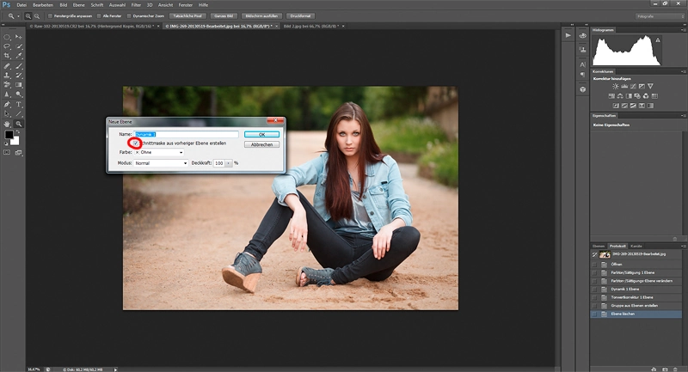Screen dimensions: 688x372
Task: Toggle history state box beside Dynamik 1 Ebene
Action: coord(594,290)
